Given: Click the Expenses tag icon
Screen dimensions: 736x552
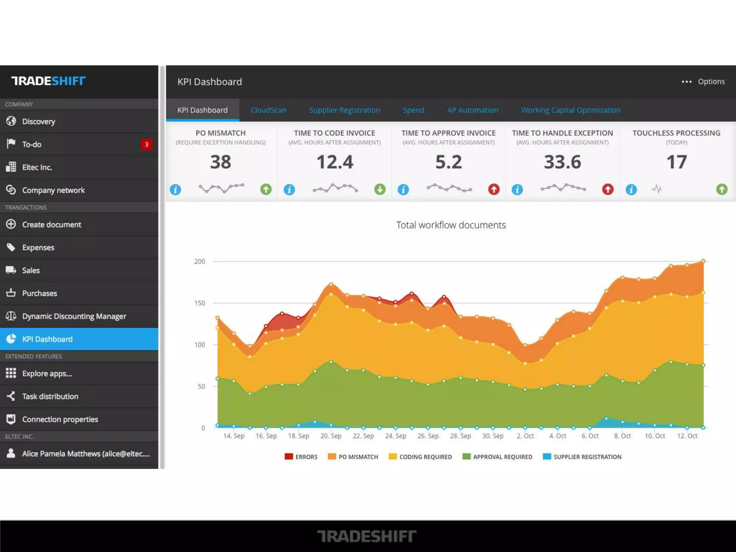Looking at the screenshot, I should coord(11,247).
